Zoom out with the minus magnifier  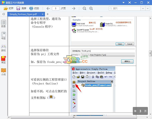point(84,9)
